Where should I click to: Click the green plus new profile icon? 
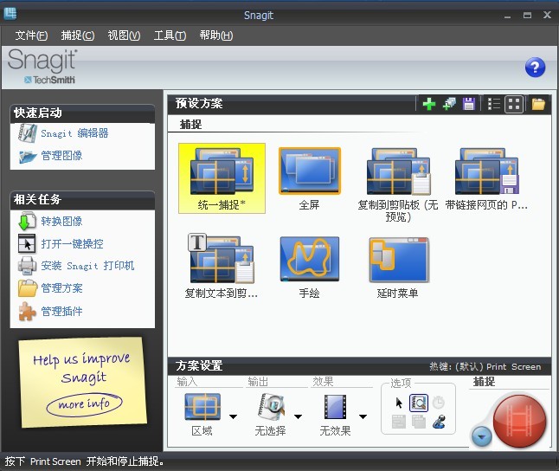(429, 104)
